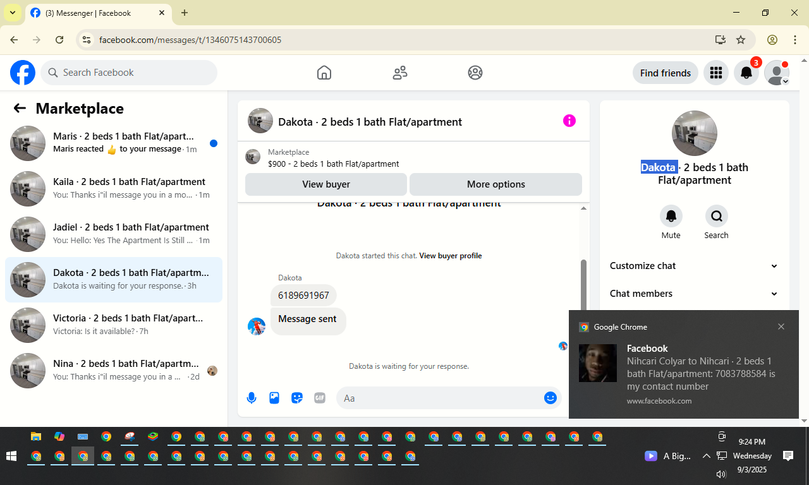Open the Friends icon in top navigation

pos(400,73)
